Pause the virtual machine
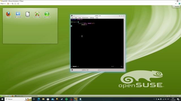181x101 pixels. pyautogui.click(x=8, y=4)
